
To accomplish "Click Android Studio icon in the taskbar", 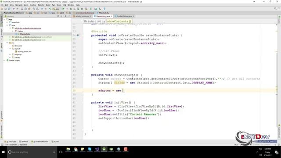I will (104, 149).
